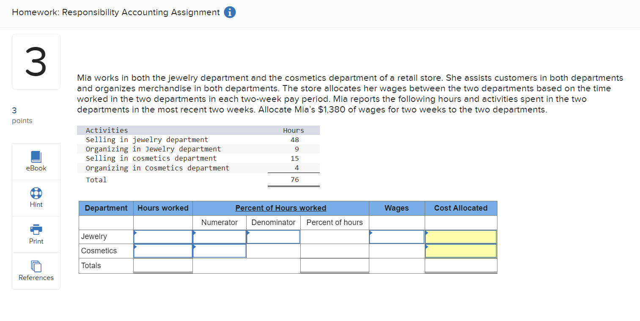Image resolution: width=640 pixels, height=321 pixels.
Task: Click the blue marker on Jewelry Wages cell
Action: point(371,232)
